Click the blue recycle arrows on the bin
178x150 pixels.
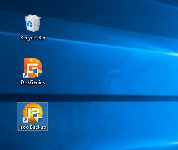pyautogui.click(x=30, y=24)
